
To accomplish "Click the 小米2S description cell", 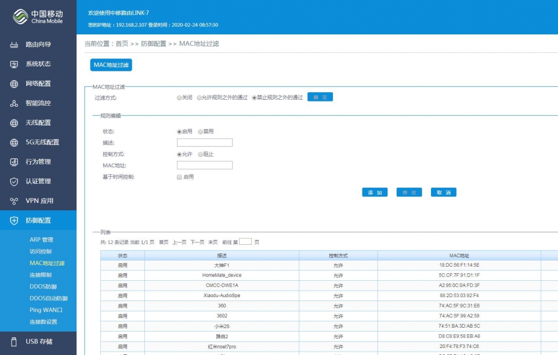I will click(222, 326).
